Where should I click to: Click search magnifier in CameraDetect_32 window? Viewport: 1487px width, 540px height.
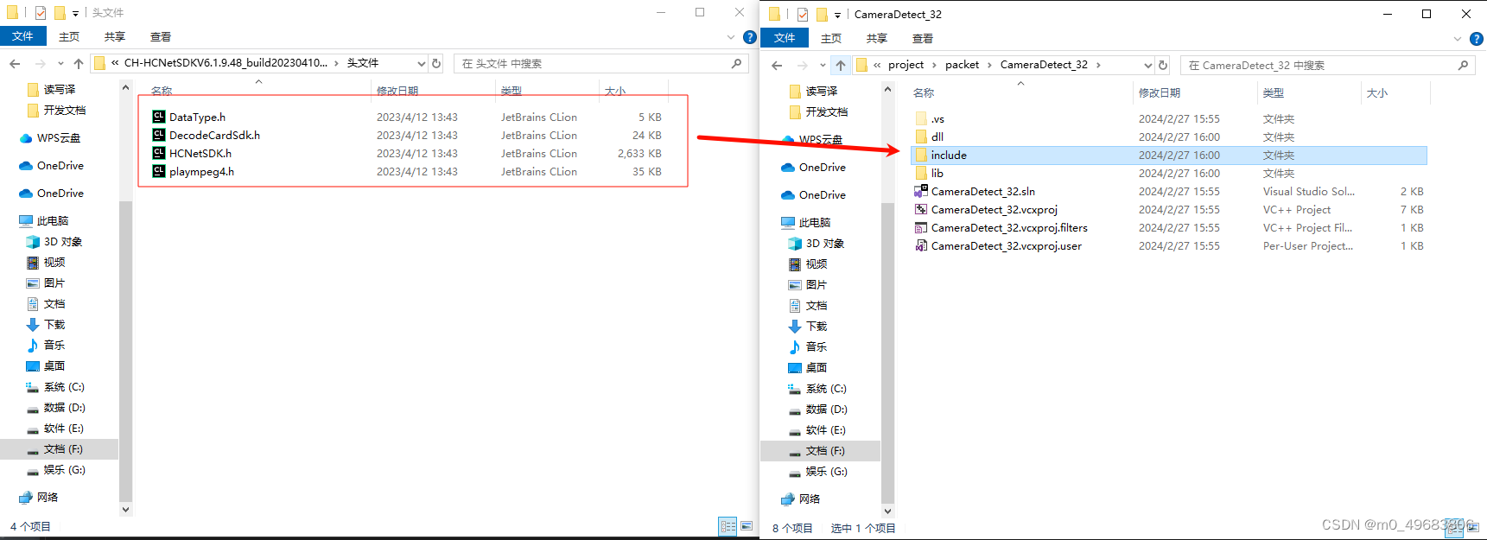1463,65
